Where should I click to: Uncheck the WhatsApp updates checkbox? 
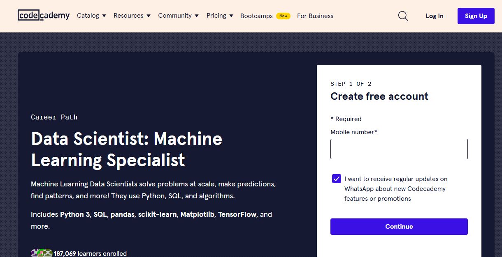[337, 179]
